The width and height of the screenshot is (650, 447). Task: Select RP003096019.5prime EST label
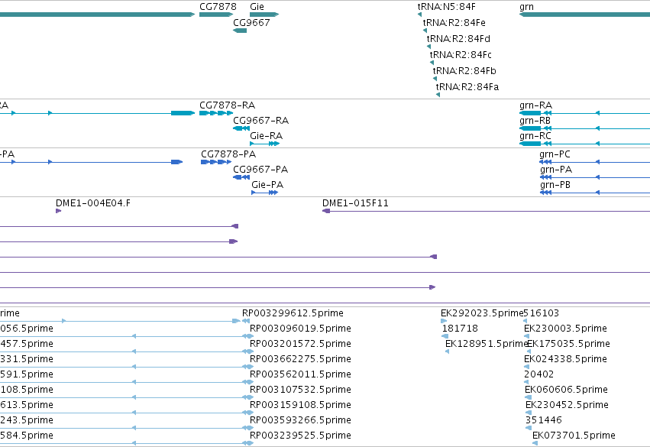300,329
